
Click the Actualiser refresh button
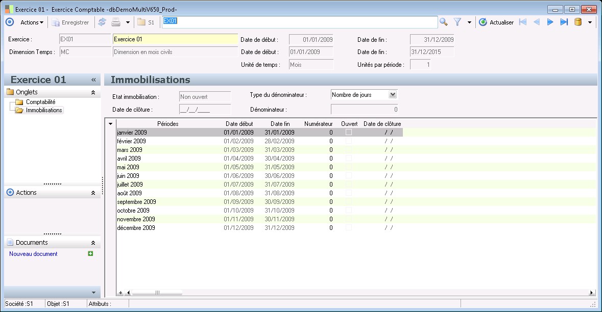496,22
